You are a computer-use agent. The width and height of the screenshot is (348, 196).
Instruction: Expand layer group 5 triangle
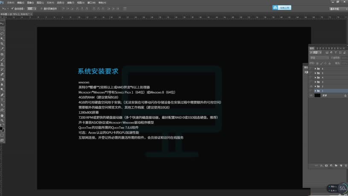[x=316, y=73]
